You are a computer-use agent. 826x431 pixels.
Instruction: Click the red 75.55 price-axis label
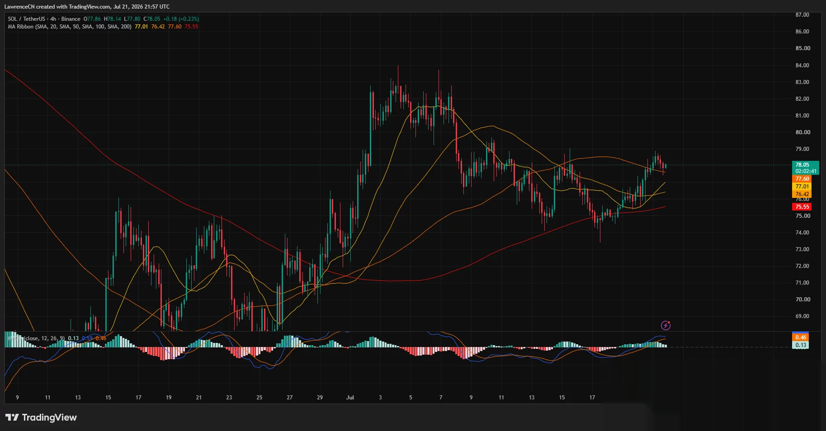[802, 207]
